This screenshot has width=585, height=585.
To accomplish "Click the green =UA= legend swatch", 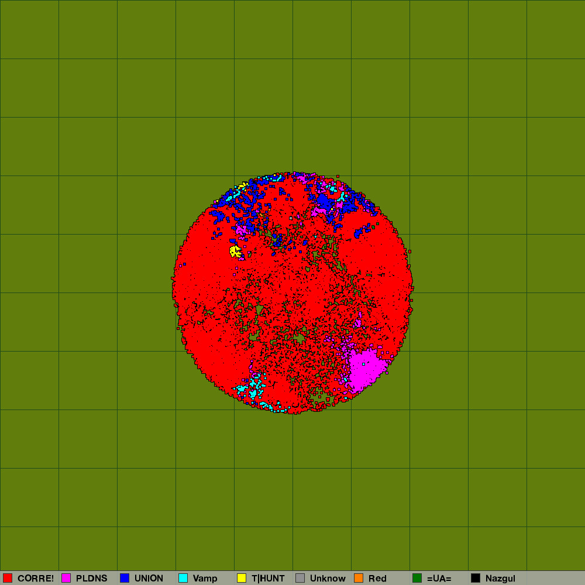I will click(x=417, y=578).
